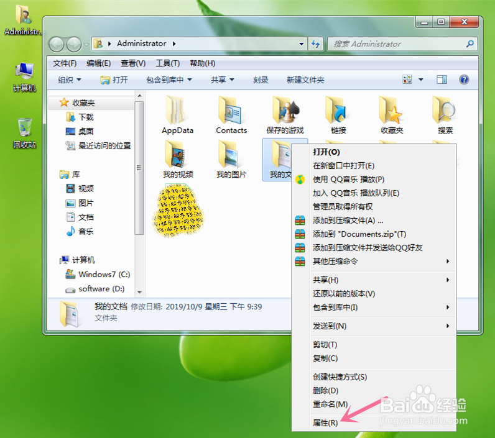Open the 工具(T) menu
This screenshot has height=438, width=495.
pyautogui.click(x=168, y=63)
